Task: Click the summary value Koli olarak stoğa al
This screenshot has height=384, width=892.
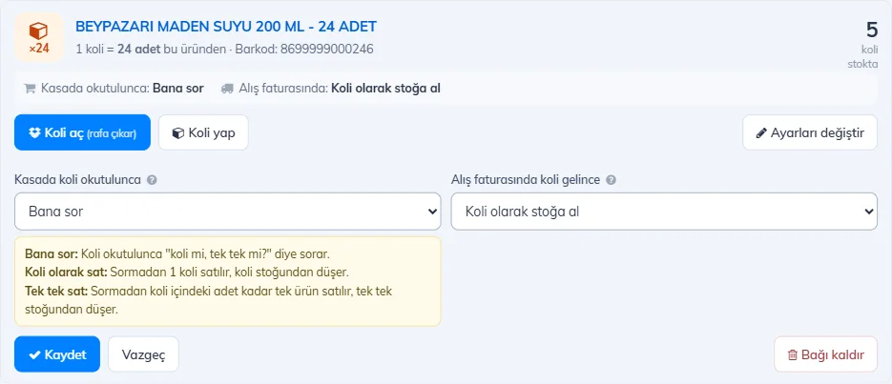Action: (385, 89)
